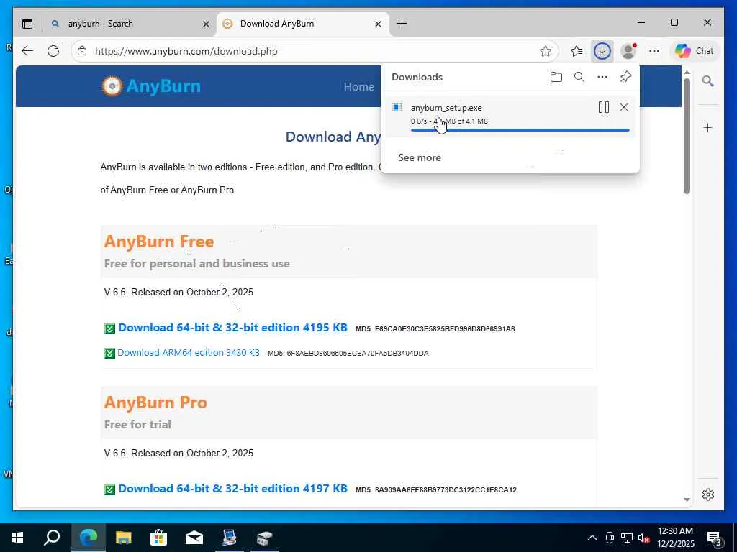Screen dimensions: 737x552
Task: Open Windows taskbar search
Action: [x=52, y=538]
